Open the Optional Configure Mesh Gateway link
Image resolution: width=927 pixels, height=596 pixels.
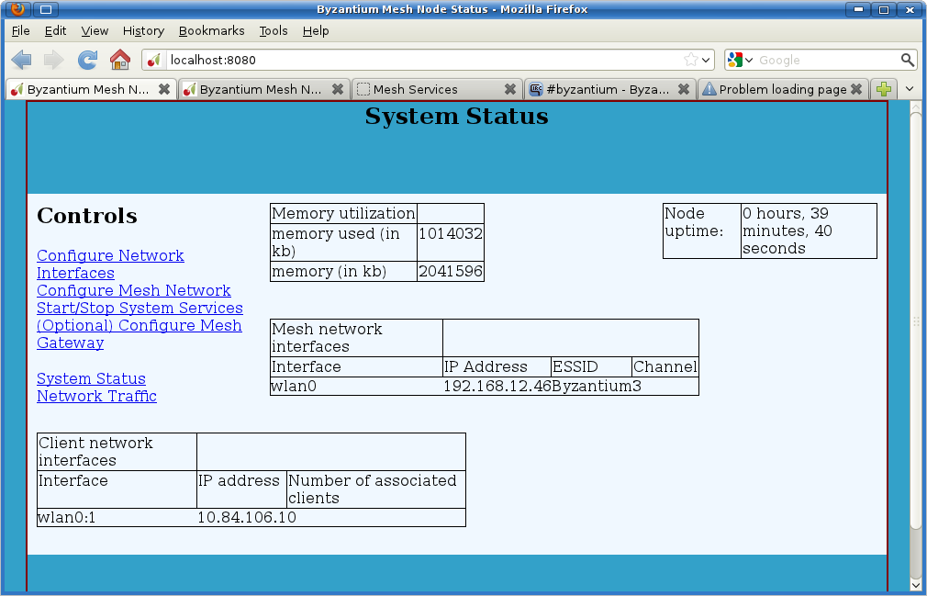click(x=139, y=334)
